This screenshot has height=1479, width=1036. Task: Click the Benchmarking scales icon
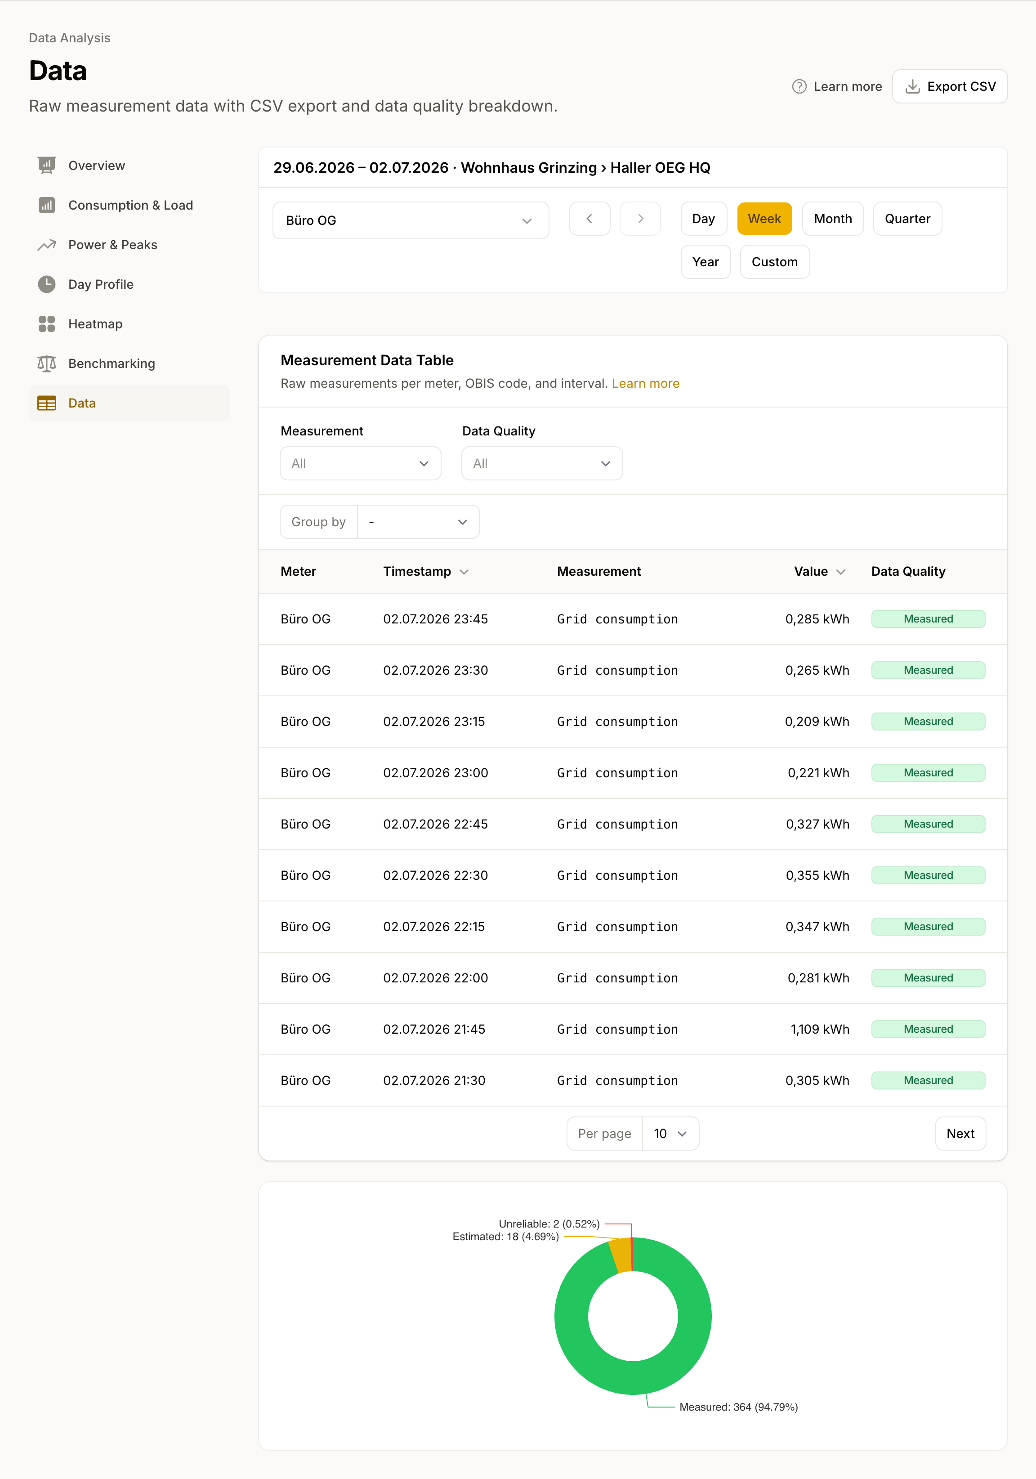click(46, 363)
